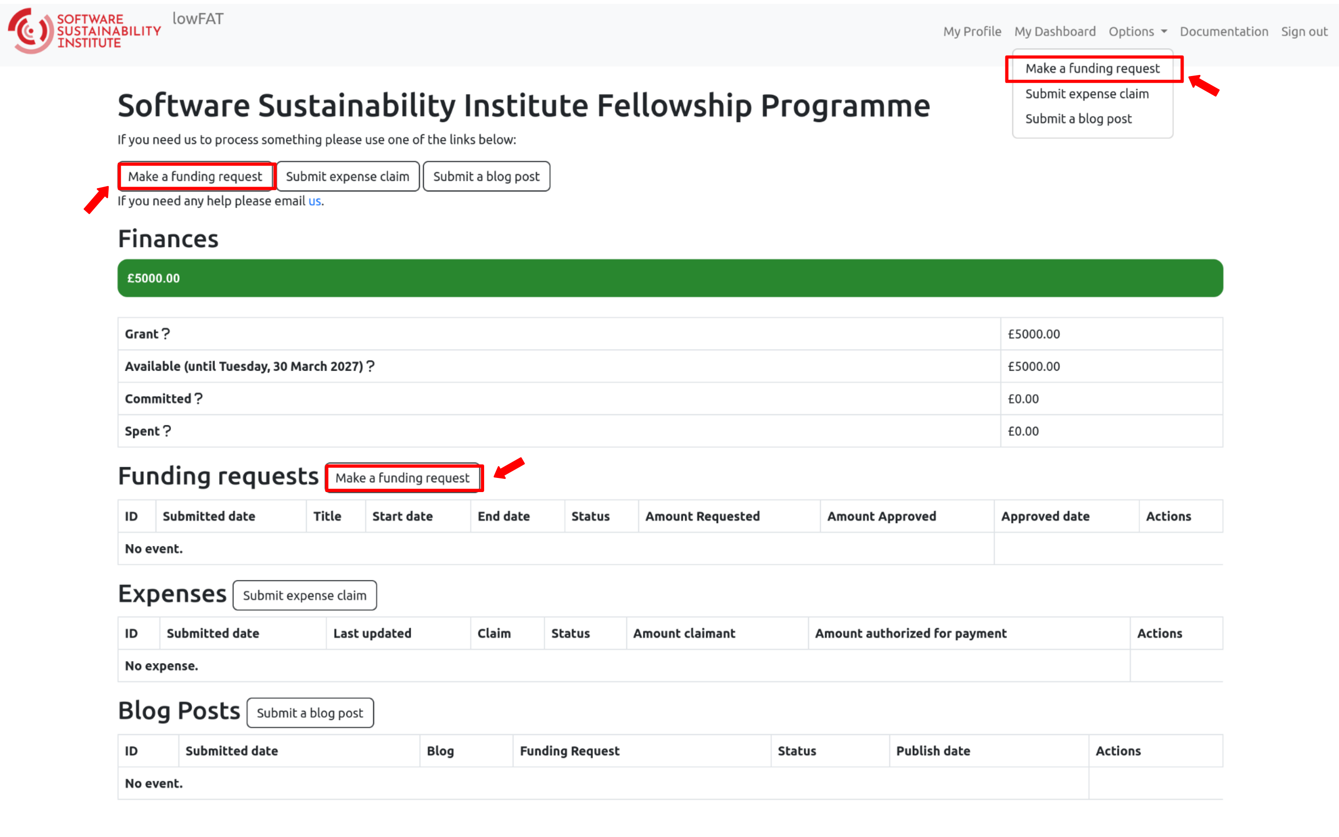1339x837 pixels.
Task: Open the Documentation page
Action: pos(1224,32)
